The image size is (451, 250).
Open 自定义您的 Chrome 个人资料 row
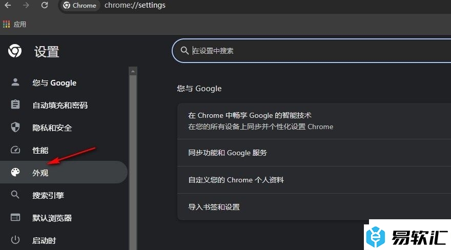pyautogui.click(x=314, y=180)
